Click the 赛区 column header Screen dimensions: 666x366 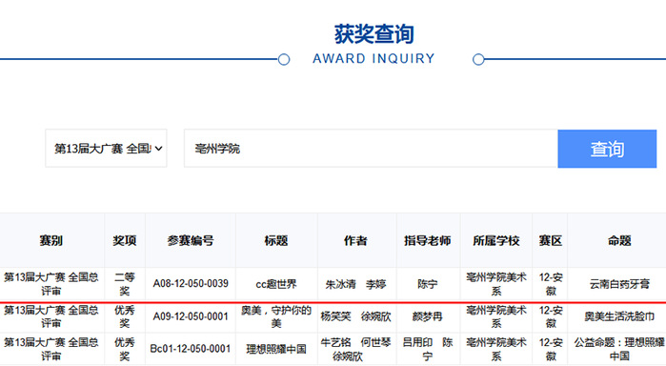click(x=551, y=240)
